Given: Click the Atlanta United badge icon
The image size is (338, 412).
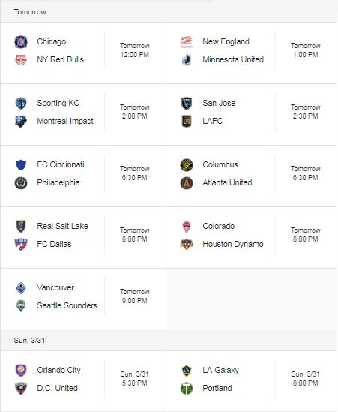Looking at the screenshot, I should (x=187, y=183).
